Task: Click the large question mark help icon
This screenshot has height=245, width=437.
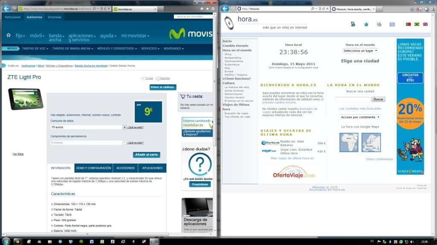Action: pyautogui.click(x=200, y=164)
